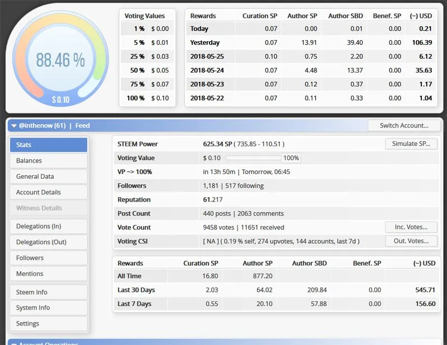Click the 2018-05-23 rewards row label

click(x=207, y=84)
